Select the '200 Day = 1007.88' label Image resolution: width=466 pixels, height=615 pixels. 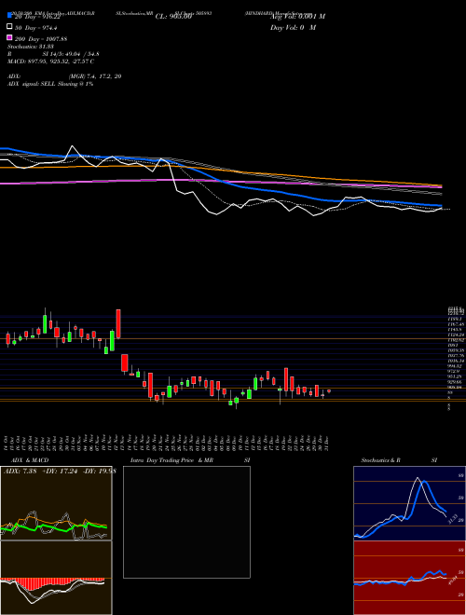(41, 39)
